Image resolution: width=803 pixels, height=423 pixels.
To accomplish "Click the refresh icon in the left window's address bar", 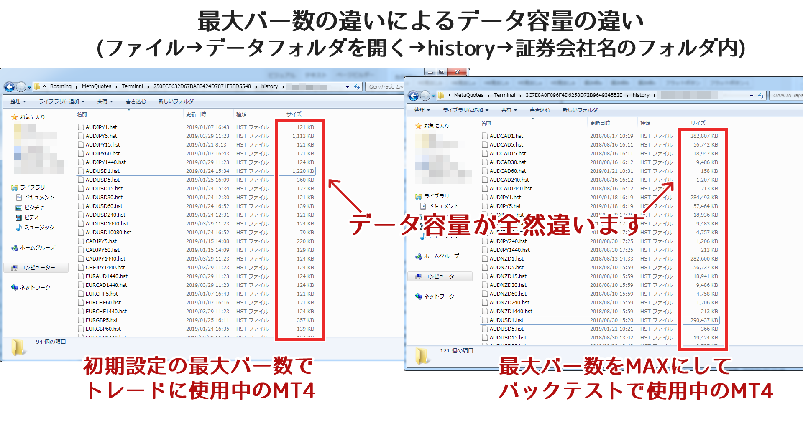I will pos(357,87).
